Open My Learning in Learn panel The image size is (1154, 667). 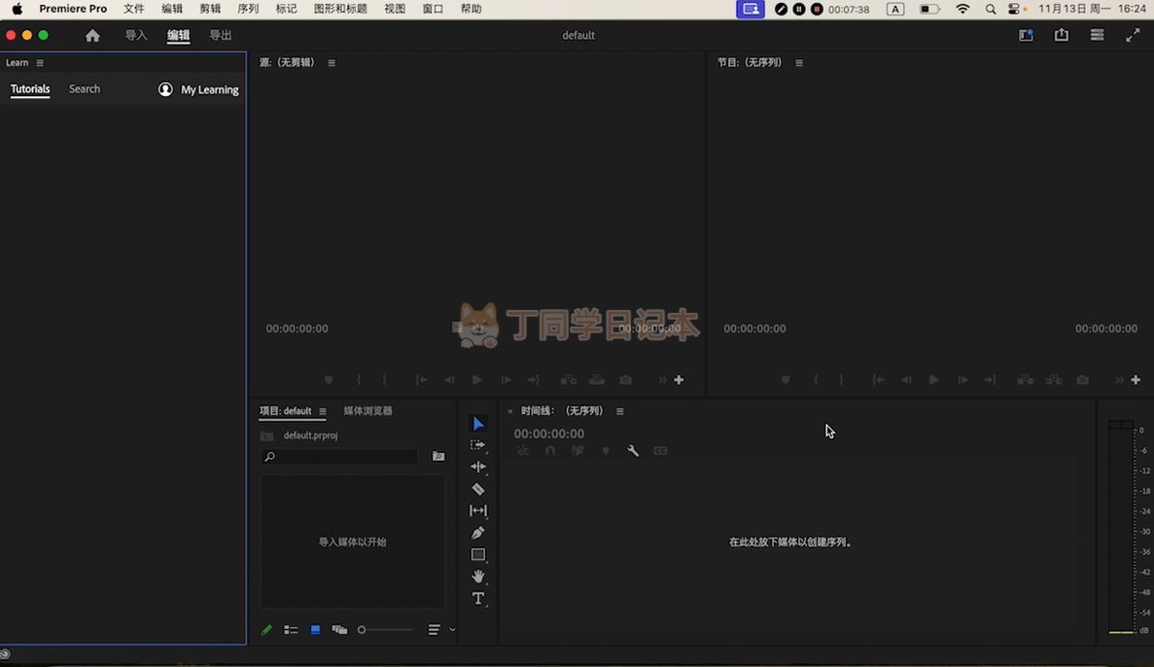tap(199, 89)
